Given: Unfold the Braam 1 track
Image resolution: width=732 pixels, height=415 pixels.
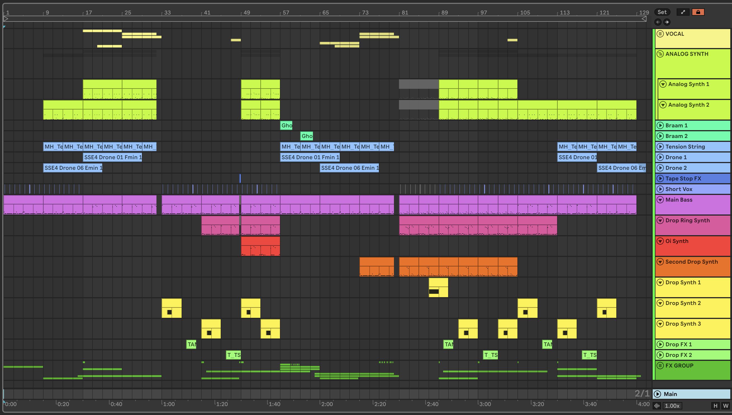Looking at the screenshot, I should pyautogui.click(x=660, y=125).
